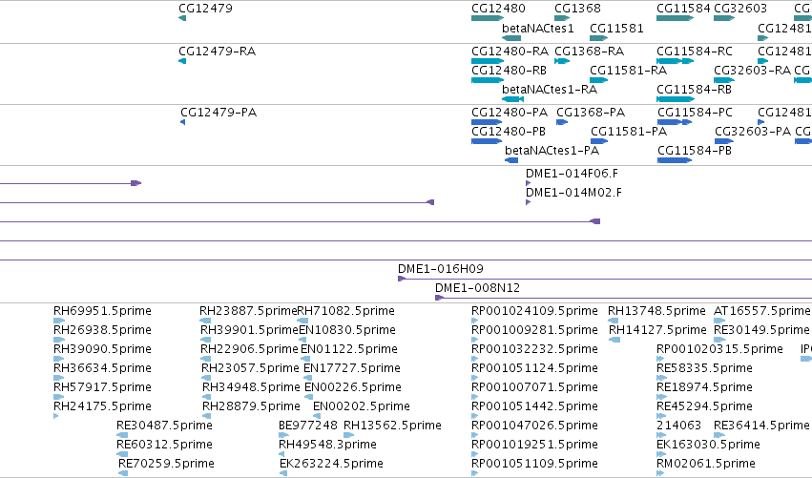Click the CG11584-PC label

tap(695, 113)
